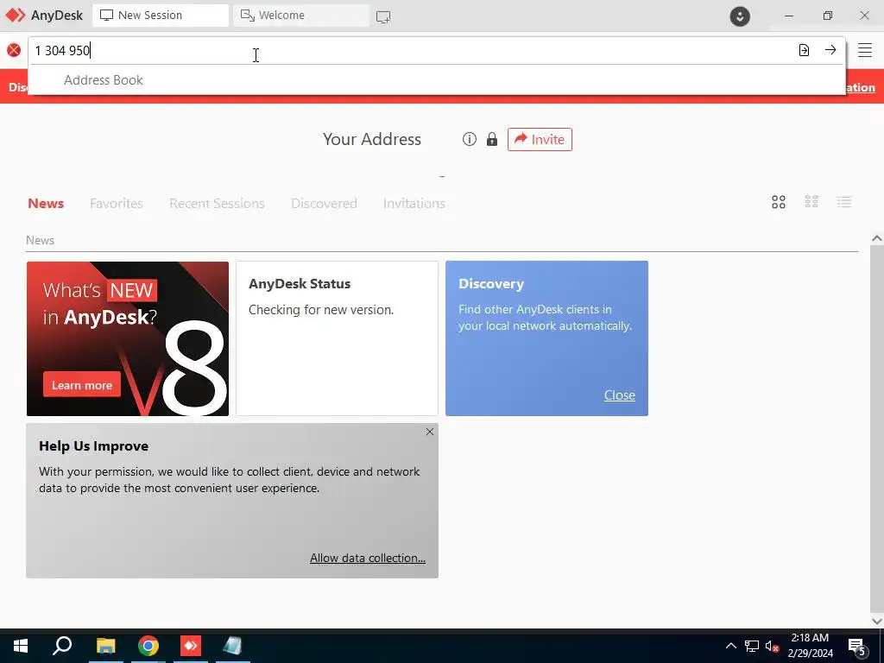Click the AnyDesk logo
884x663 pixels.
(44, 16)
